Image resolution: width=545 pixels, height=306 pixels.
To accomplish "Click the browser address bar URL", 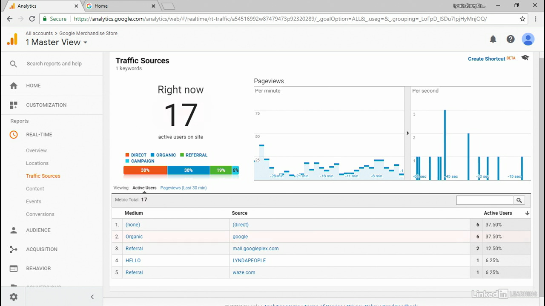I will pyautogui.click(x=280, y=19).
